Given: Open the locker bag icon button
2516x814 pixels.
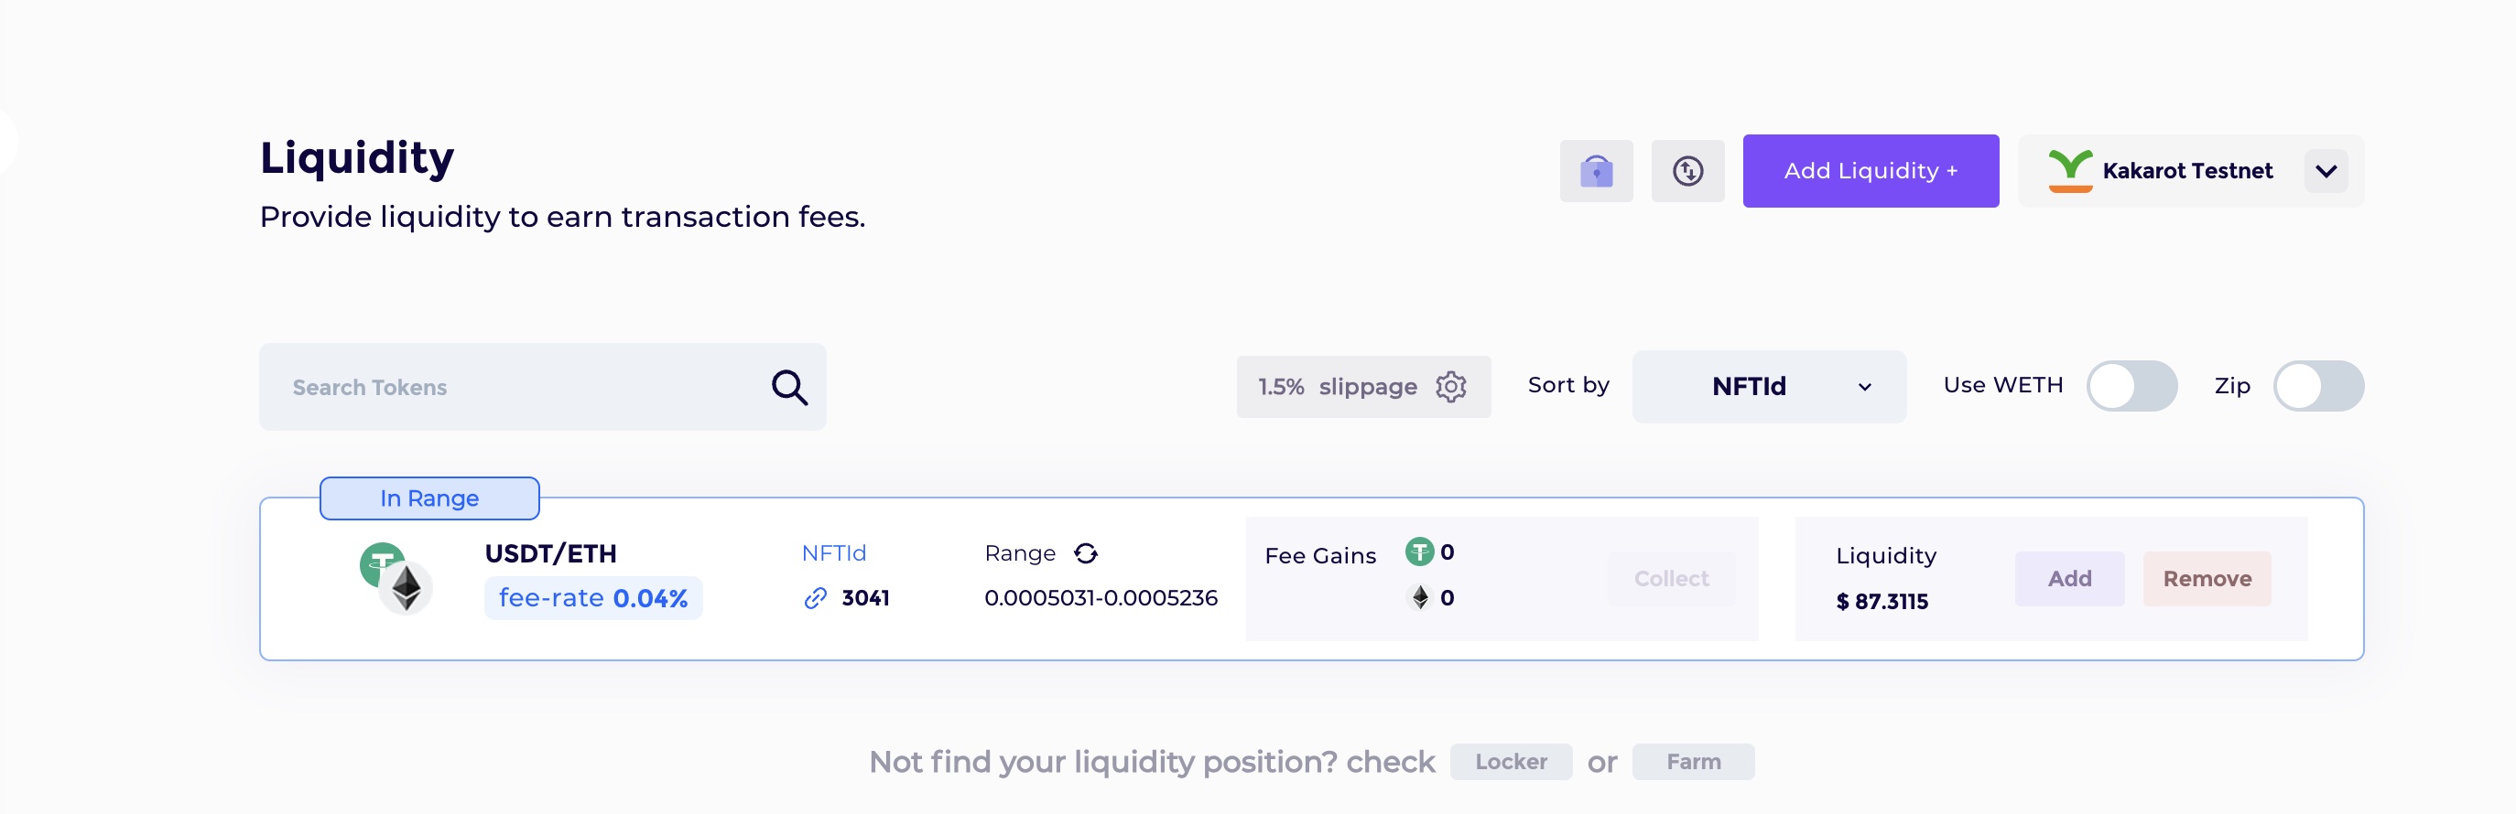Looking at the screenshot, I should tap(1596, 171).
